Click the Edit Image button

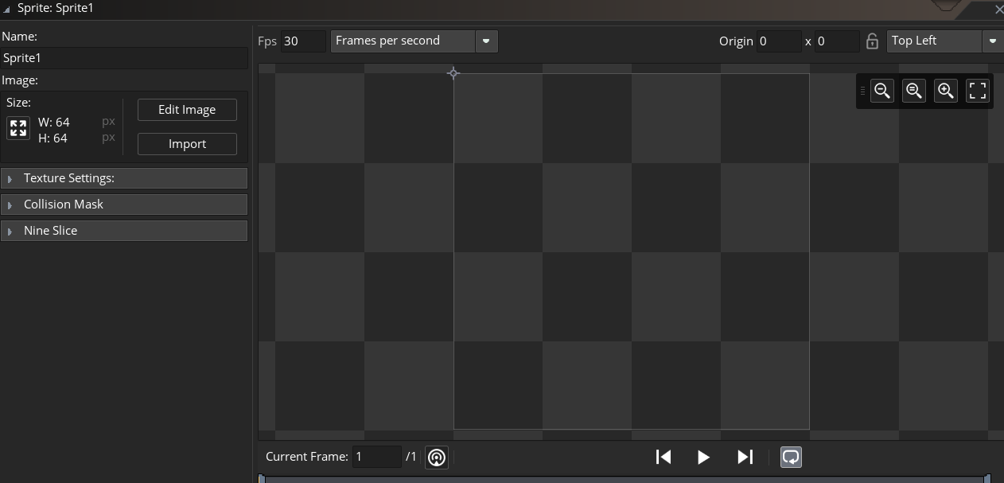coord(187,110)
